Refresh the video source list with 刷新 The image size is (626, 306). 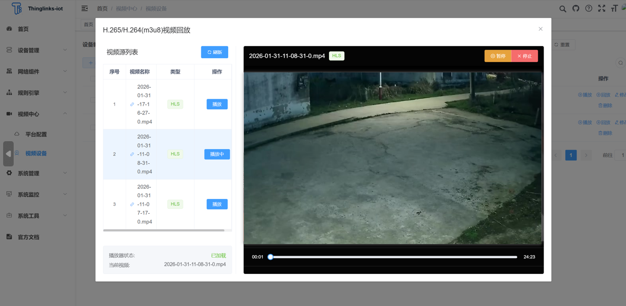(214, 52)
